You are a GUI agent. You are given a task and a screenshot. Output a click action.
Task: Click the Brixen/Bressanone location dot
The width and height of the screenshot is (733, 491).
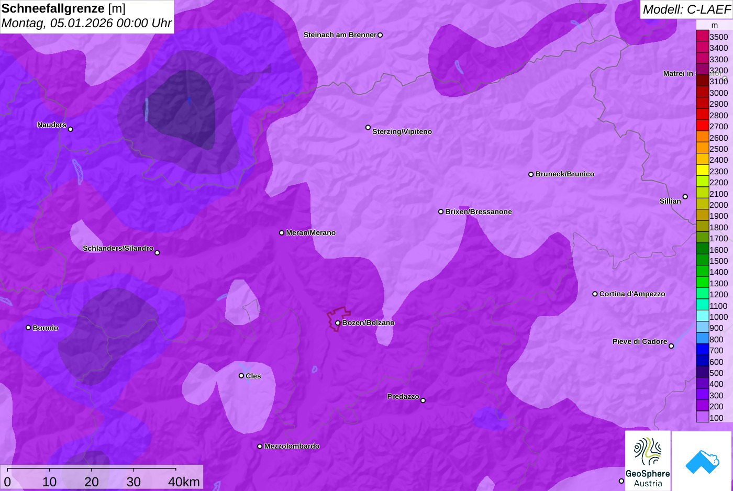(x=441, y=211)
